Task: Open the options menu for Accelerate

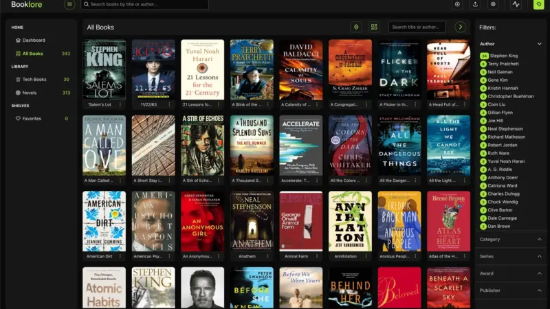Action: coord(317,181)
